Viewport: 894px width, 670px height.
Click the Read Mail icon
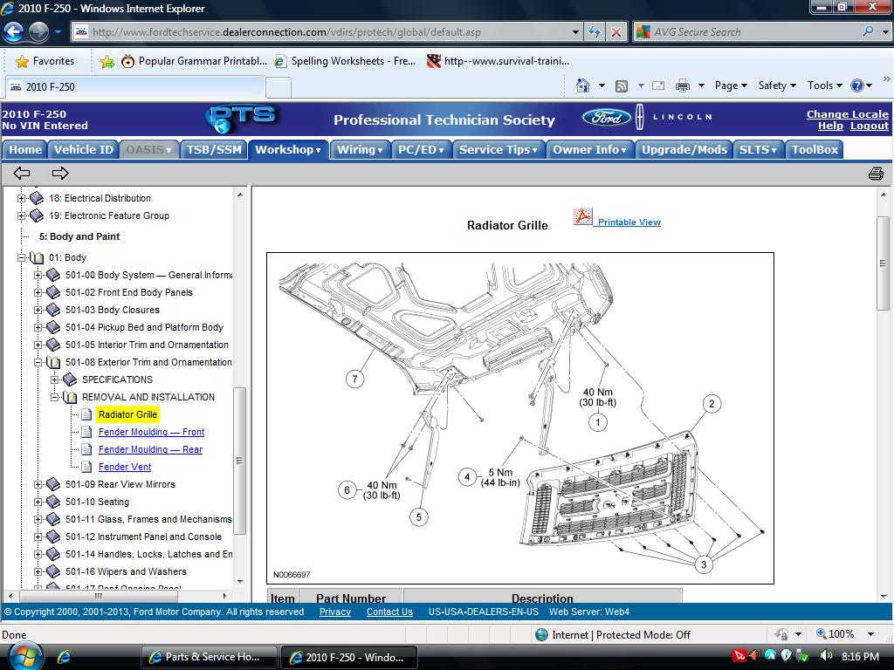click(x=658, y=85)
